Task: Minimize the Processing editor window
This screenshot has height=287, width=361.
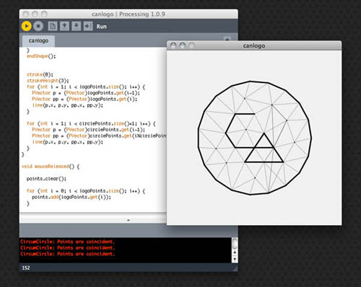Action: pos(35,14)
